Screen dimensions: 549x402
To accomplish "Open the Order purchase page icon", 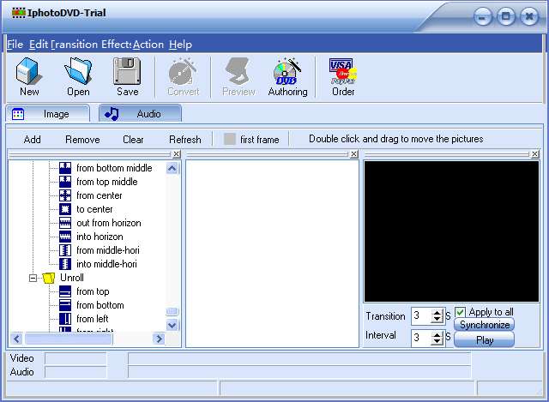I will point(343,71).
